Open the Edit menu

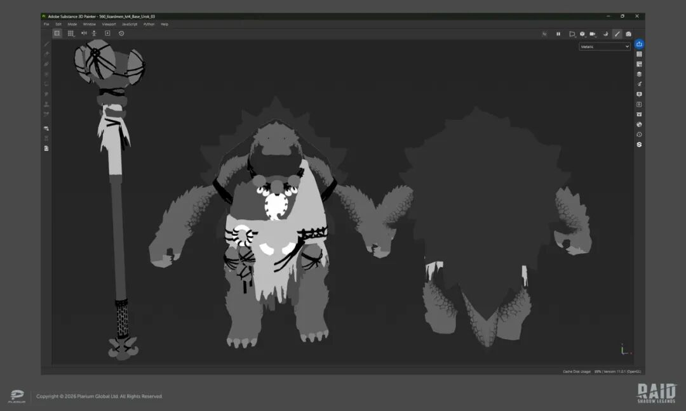click(x=58, y=25)
